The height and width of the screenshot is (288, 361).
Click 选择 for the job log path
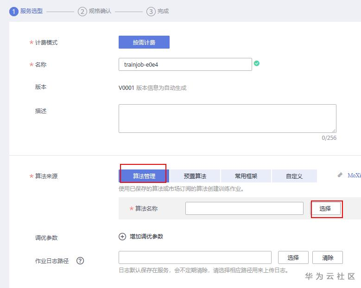(x=293, y=257)
